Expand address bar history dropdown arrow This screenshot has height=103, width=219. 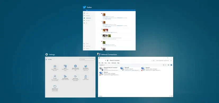tap(152, 61)
